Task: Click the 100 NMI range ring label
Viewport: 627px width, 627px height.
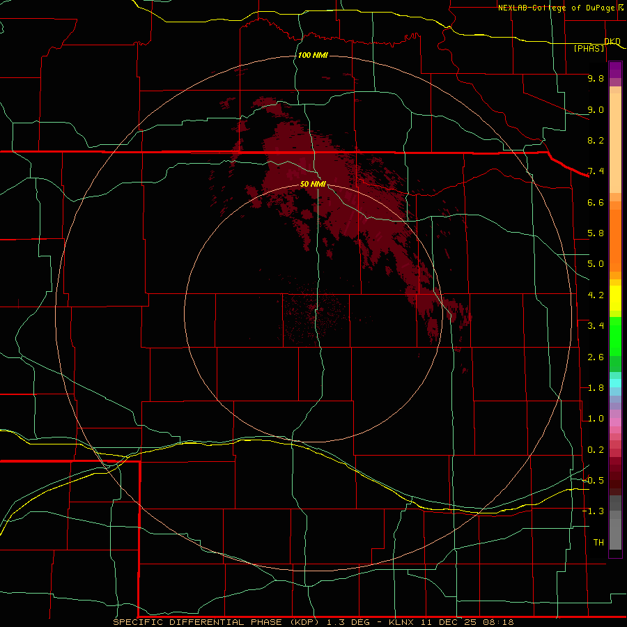Action: tap(313, 55)
